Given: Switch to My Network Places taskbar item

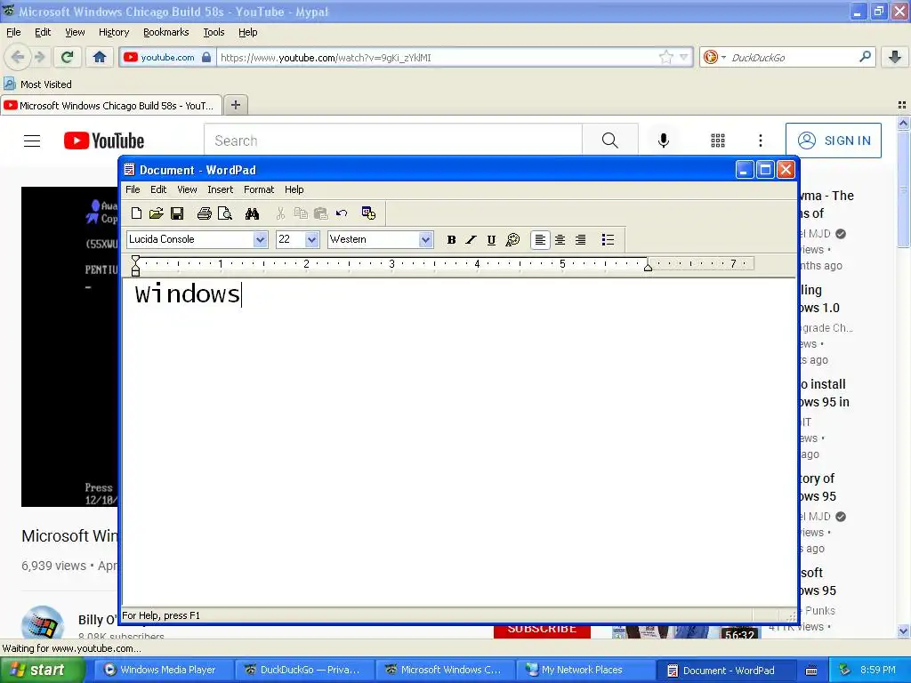Looking at the screenshot, I should tap(585, 670).
